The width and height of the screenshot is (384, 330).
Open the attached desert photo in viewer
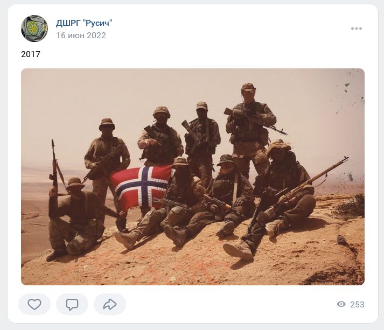(x=193, y=177)
